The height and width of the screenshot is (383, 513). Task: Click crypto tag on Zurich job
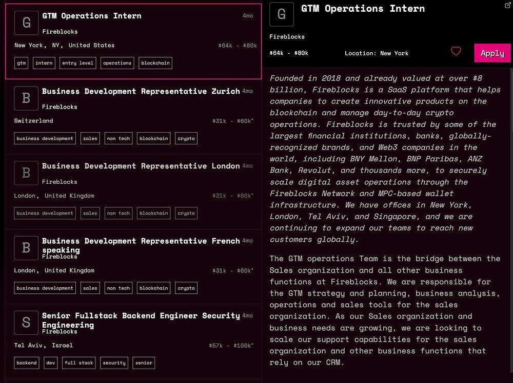[x=186, y=138]
